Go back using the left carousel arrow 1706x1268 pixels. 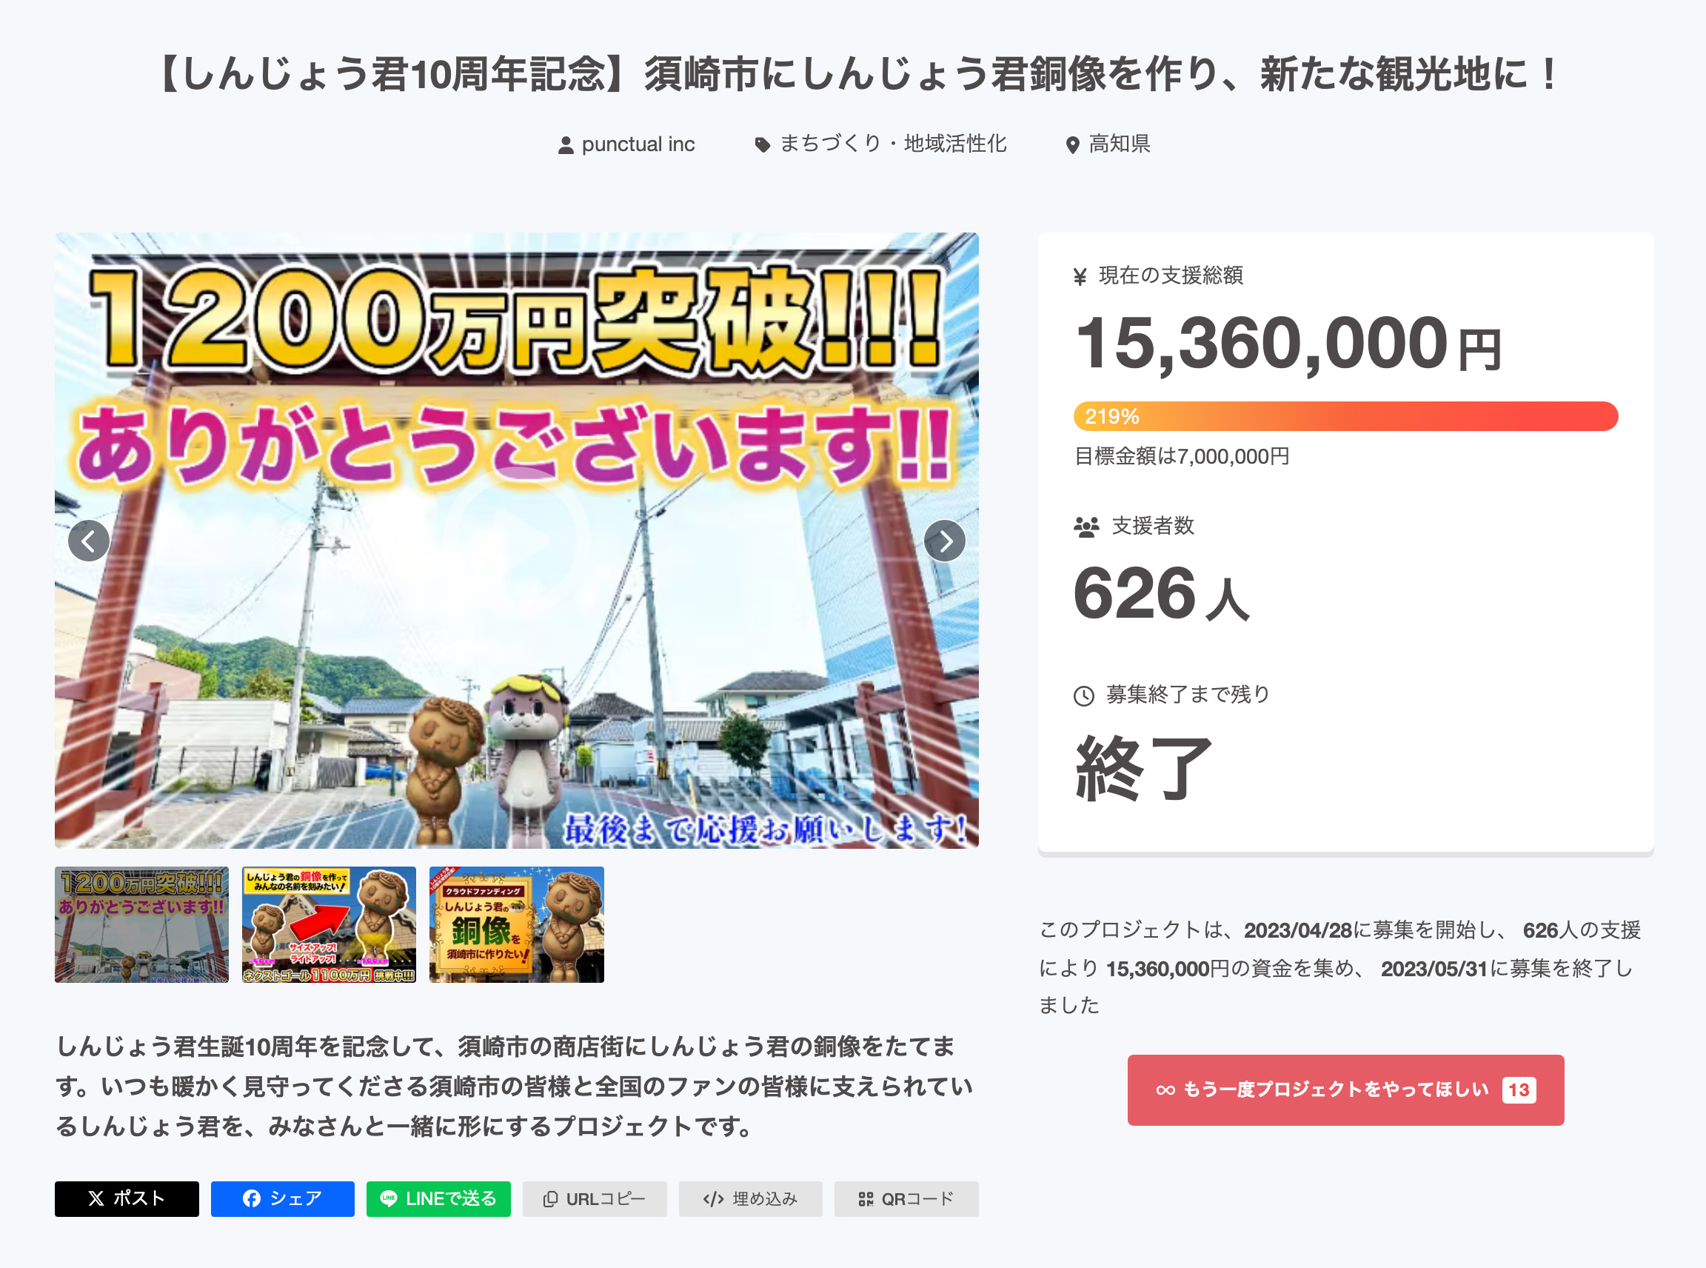tap(88, 541)
